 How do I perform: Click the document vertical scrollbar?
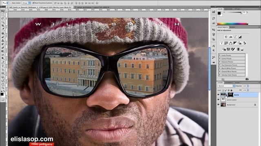pyautogui.click(x=210, y=69)
